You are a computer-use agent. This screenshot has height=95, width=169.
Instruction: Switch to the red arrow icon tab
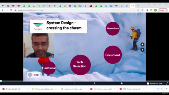coord(55,6)
